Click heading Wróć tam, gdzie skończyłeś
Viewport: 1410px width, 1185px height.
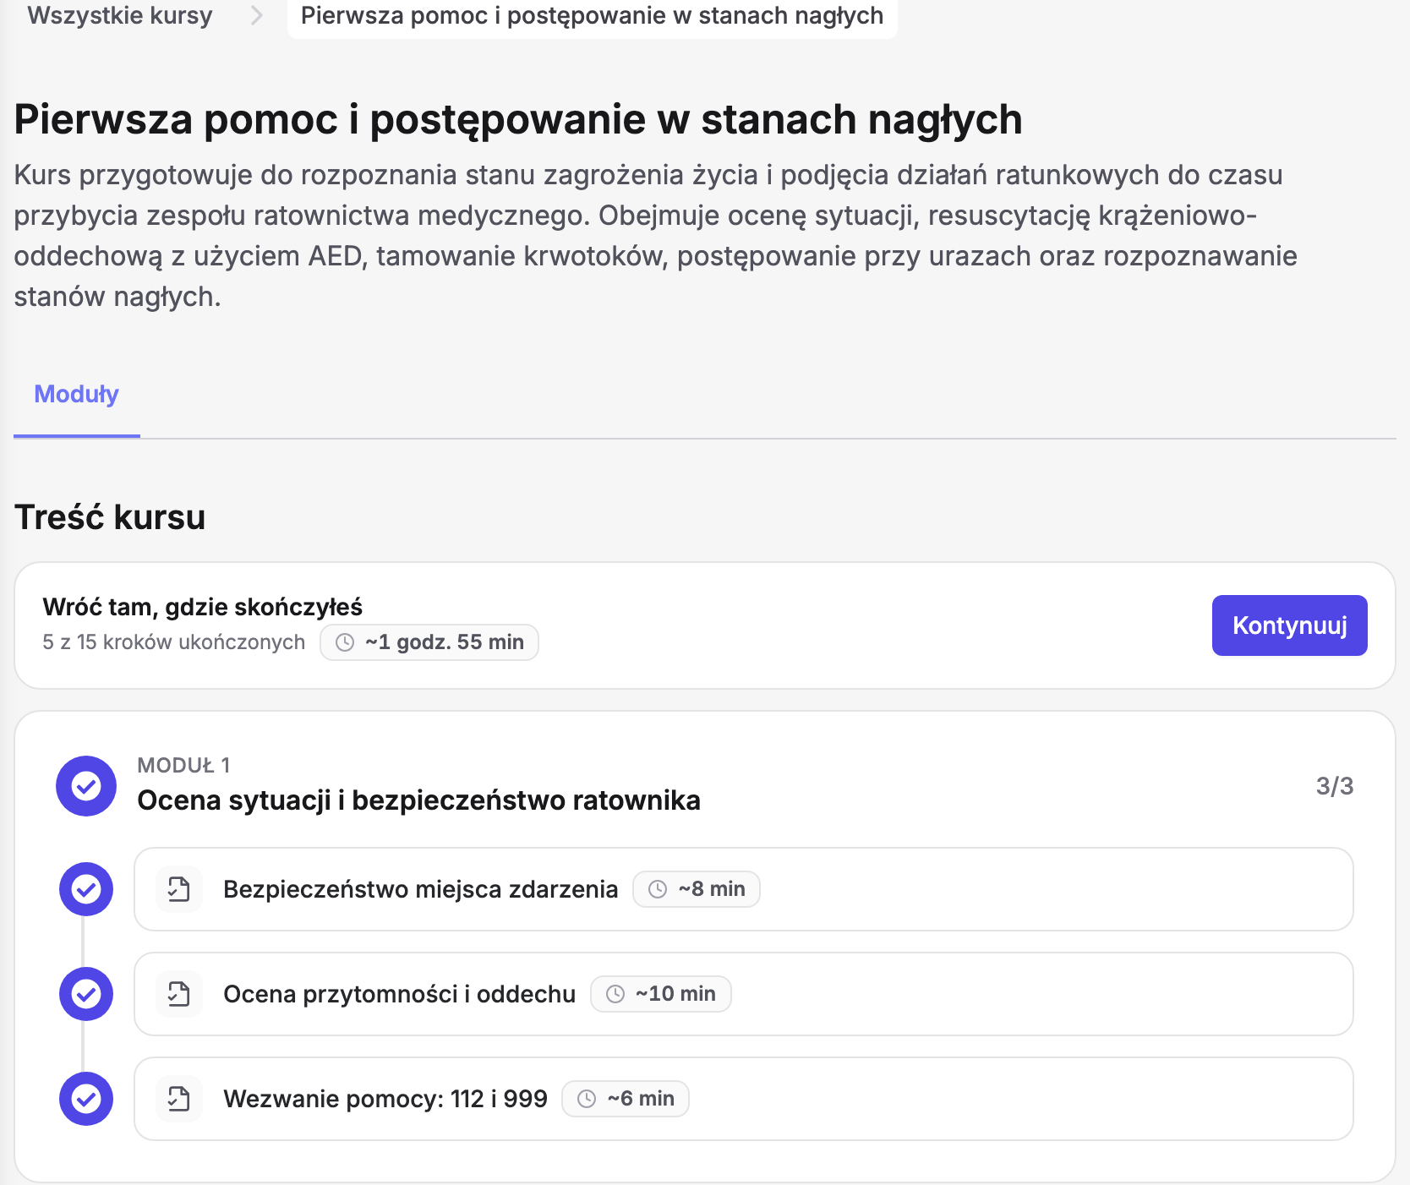(203, 607)
